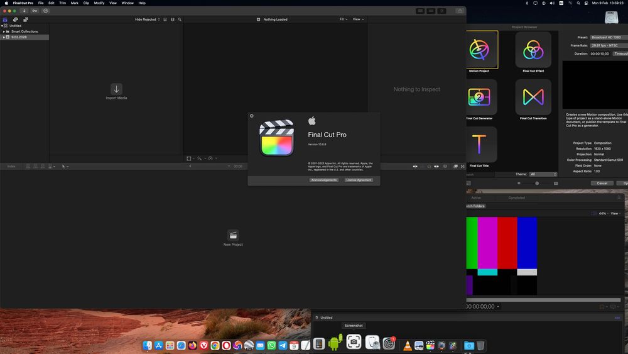Open the Mark menu
This screenshot has height=354, width=628.
click(75, 3)
